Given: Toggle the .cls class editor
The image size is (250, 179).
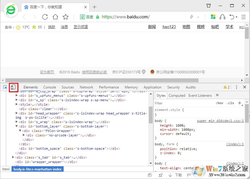Looking at the screenshot, I should click(230, 103).
